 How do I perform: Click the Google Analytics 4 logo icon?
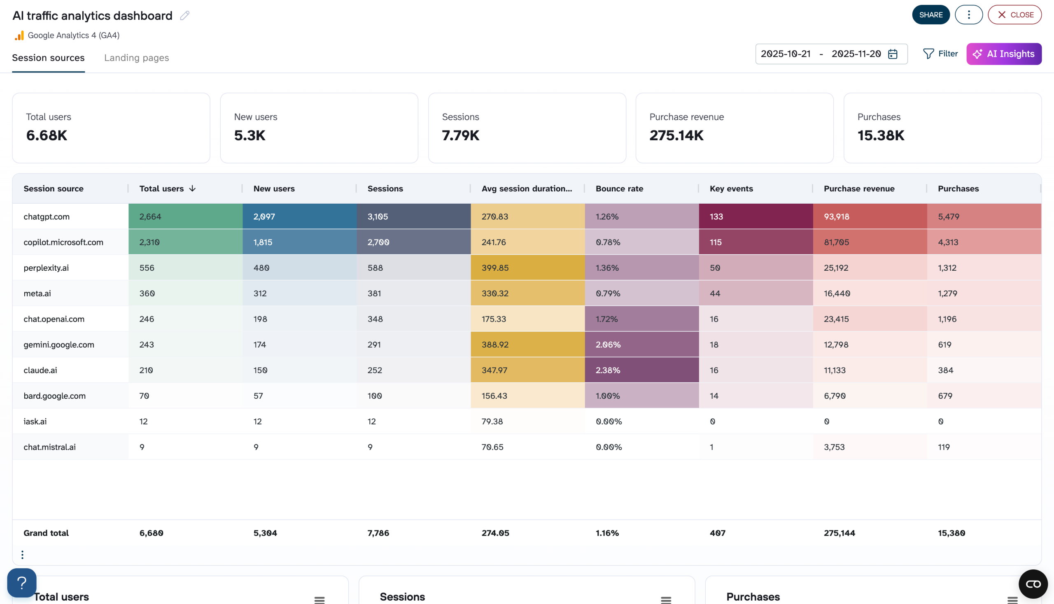(19, 35)
